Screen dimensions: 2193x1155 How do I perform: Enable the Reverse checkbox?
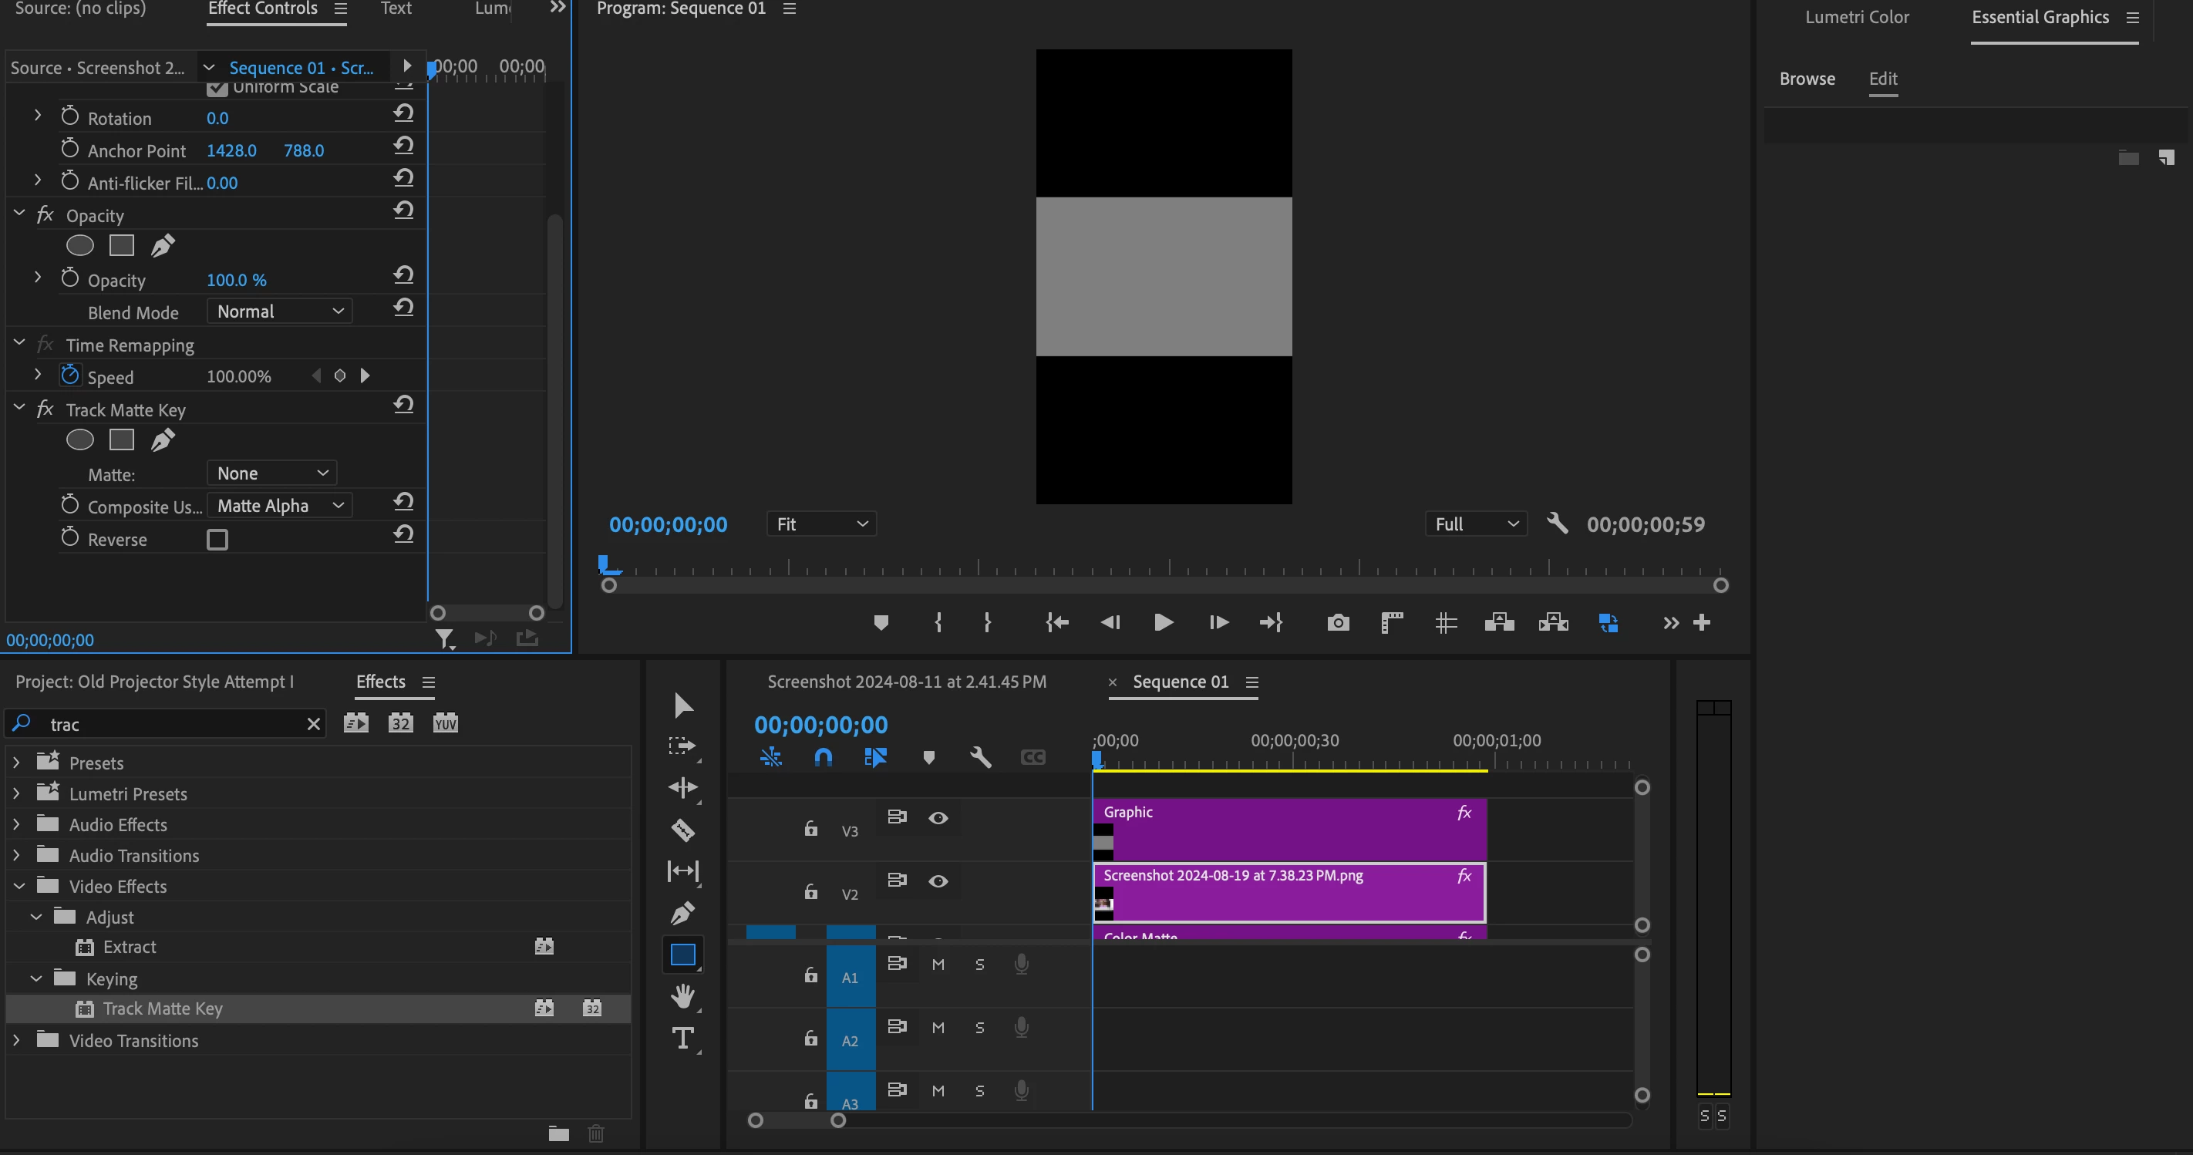point(217,540)
